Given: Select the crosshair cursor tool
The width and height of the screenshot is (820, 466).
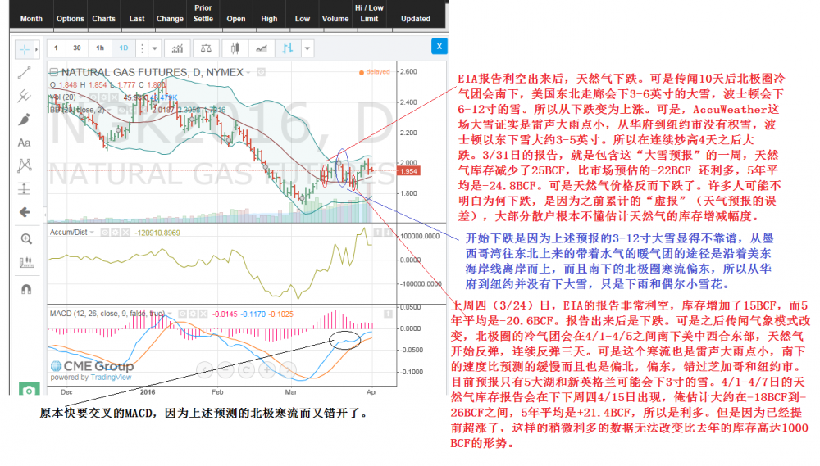Looking at the screenshot, I should [x=25, y=50].
